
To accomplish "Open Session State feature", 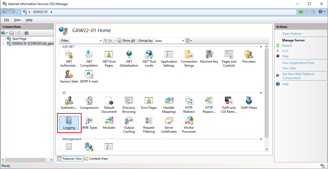I will click(x=69, y=77).
